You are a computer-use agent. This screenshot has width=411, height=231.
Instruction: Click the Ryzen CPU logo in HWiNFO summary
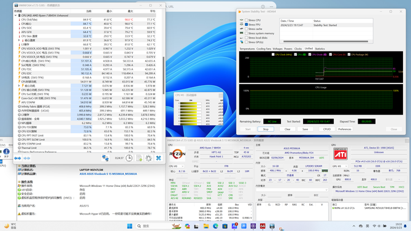[x=177, y=154]
